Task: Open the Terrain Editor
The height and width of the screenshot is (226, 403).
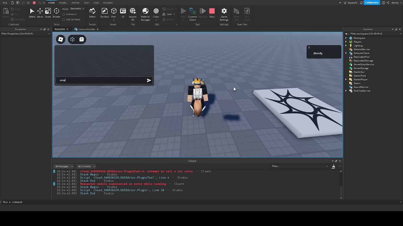Action: [x=92, y=13]
